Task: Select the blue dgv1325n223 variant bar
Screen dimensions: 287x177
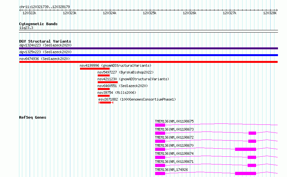Action: pos(148,55)
